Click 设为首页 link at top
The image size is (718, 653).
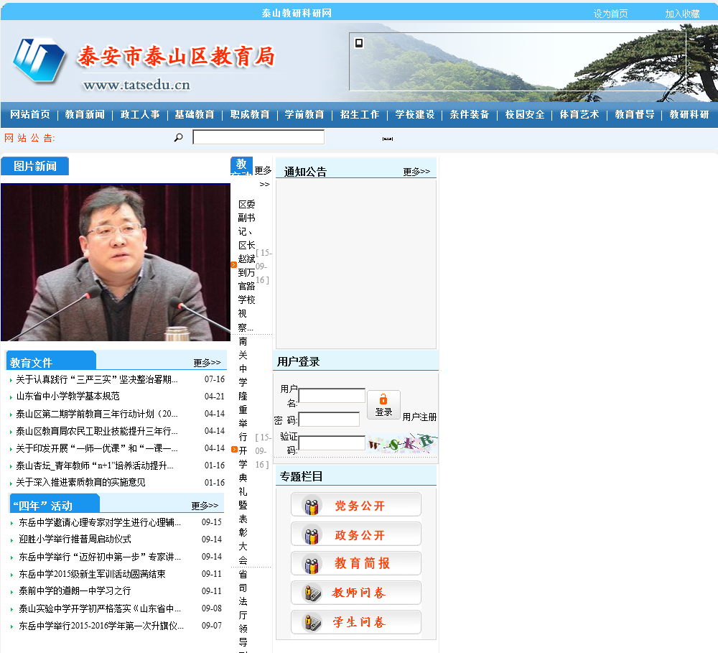pyautogui.click(x=610, y=14)
